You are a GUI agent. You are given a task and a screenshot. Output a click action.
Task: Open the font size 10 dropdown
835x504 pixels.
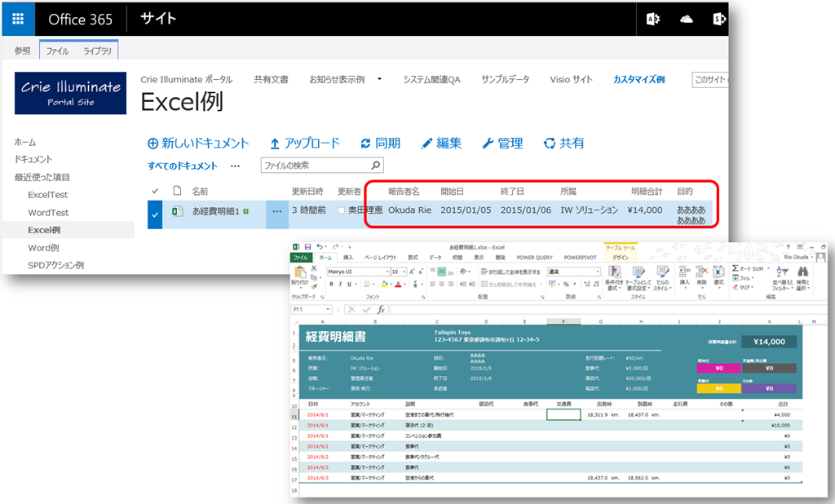[x=404, y=272]
